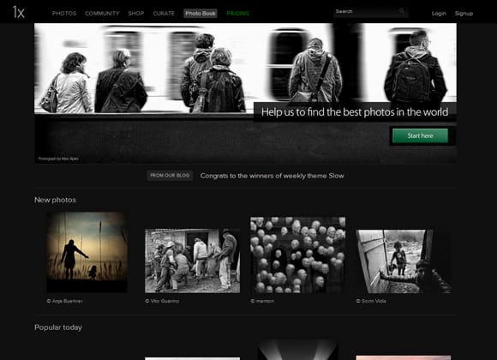Open the balloon heads photo thumbnail
The image size is (497, 360).
(297, 255)
